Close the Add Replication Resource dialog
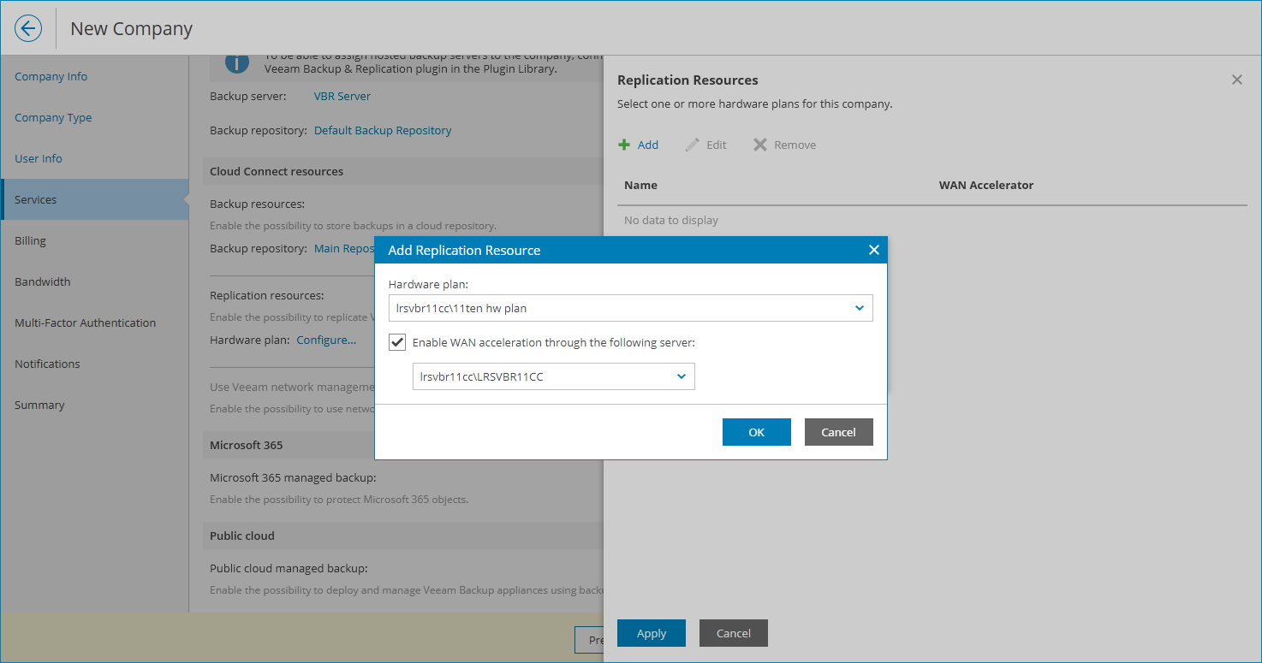Screen dimensions: 1262x663 click(x=873, y=249)
